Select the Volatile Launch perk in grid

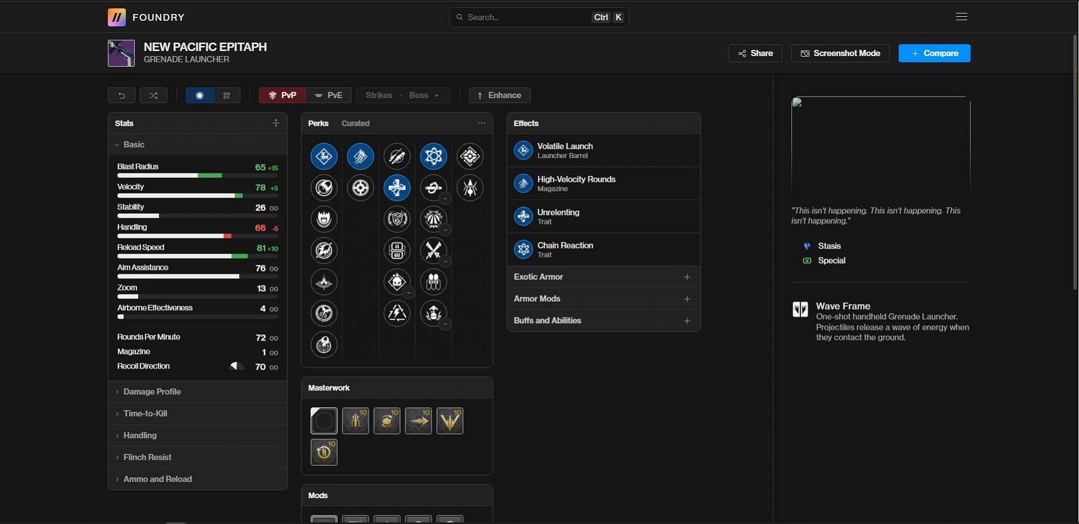[x=324, y=157]
